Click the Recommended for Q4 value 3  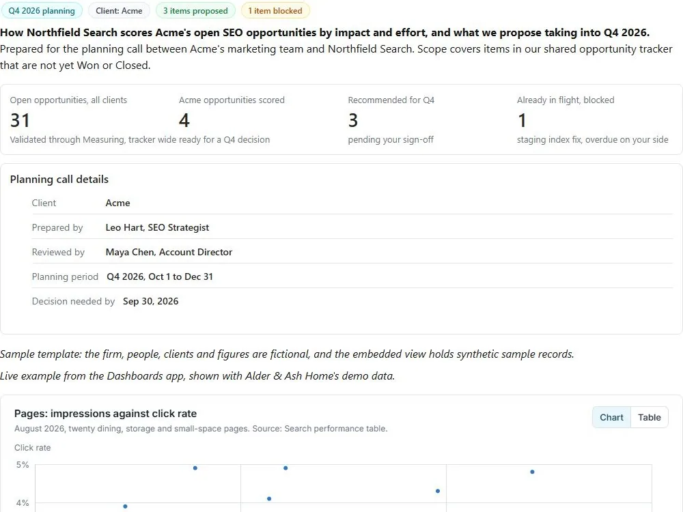tap(353, 120)
